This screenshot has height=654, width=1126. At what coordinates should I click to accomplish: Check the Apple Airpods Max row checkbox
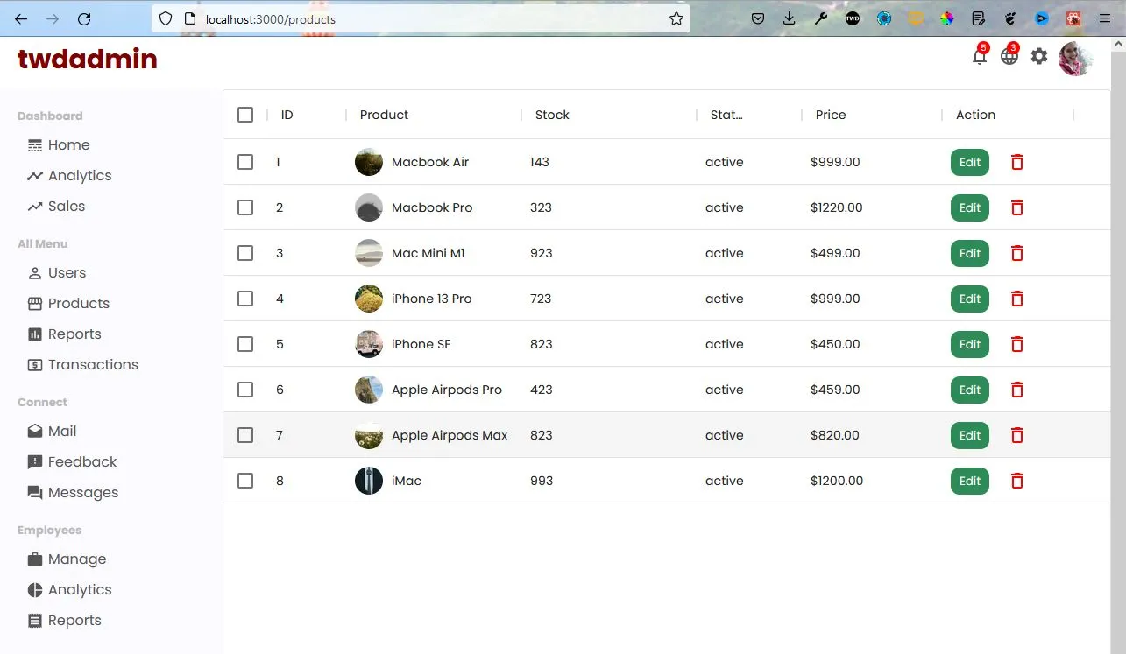tap(245, 435)
